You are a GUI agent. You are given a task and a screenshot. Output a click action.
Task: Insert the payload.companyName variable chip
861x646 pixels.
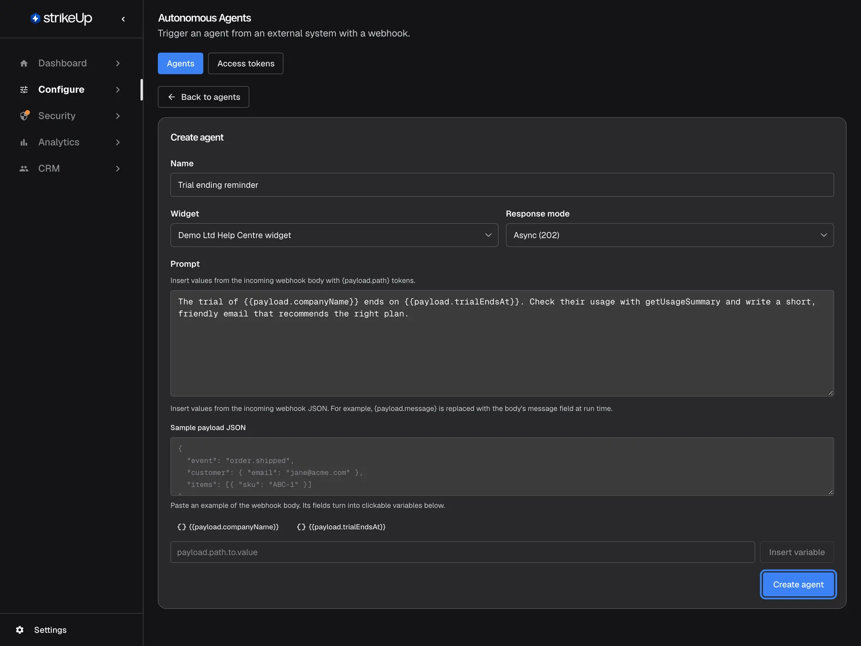228,527
